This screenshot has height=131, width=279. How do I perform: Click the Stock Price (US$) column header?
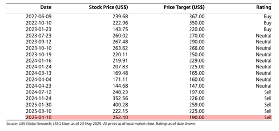(108, 7)
